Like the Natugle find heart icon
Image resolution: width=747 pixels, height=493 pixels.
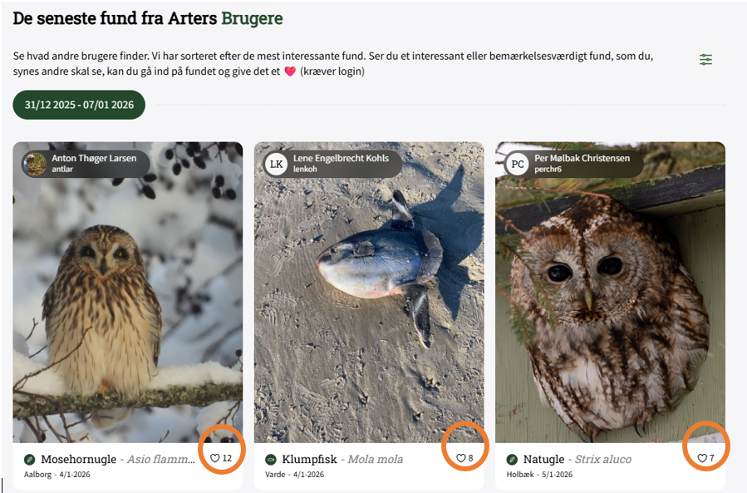[x=701, y=458]
